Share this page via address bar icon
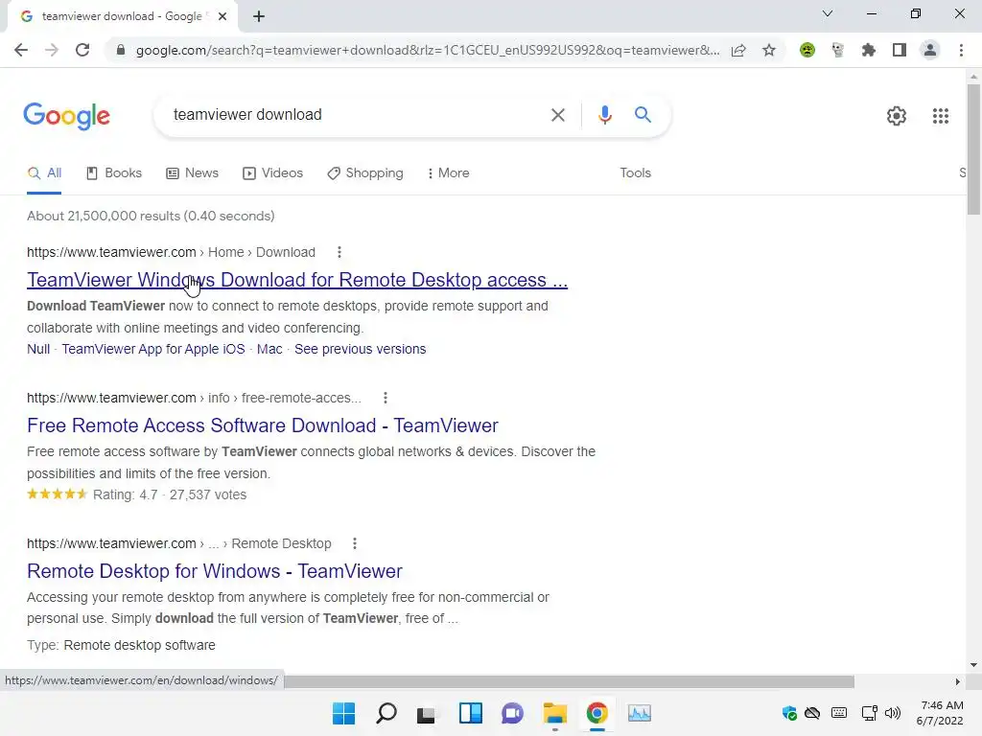The height and width of the screenshot is (736, 982). click(738, 50)
